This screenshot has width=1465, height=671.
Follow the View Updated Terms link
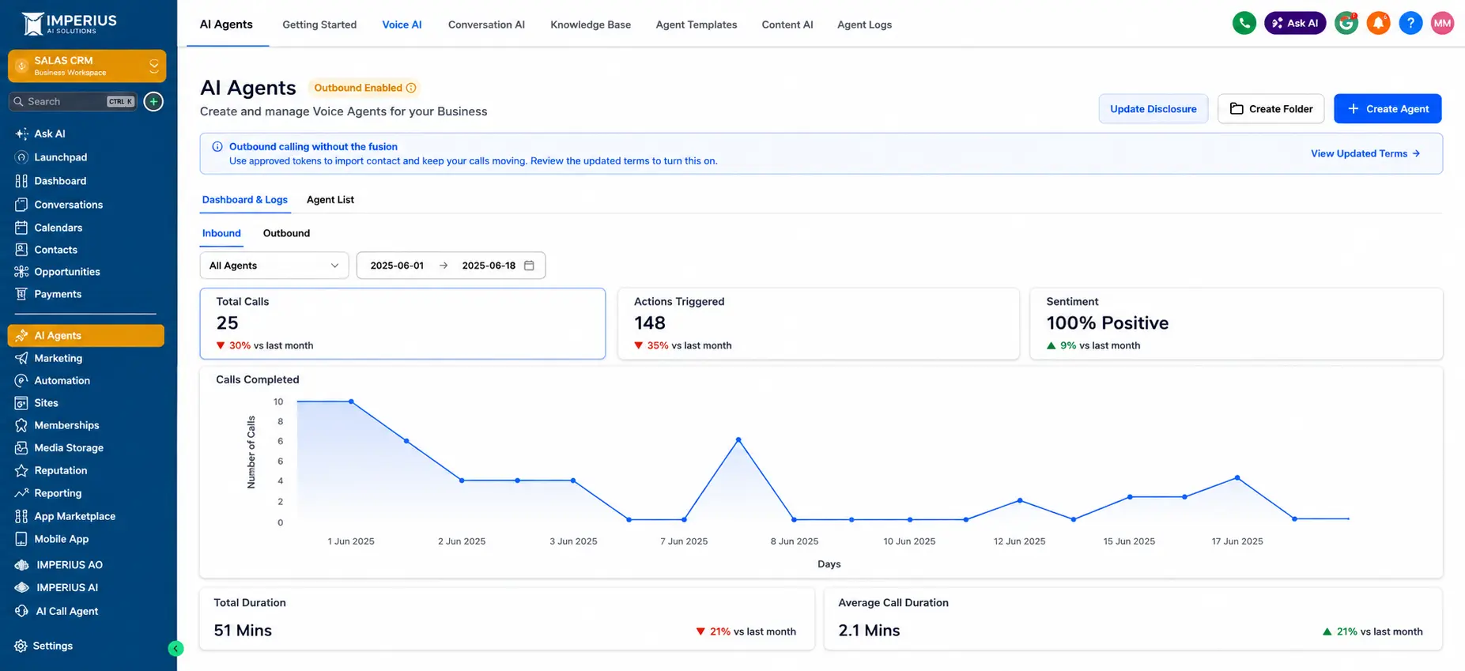(x=1365, y=153)
